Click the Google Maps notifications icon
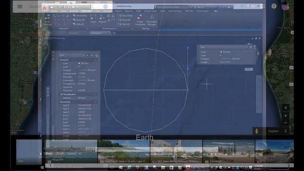The height and width of the screenshot is (171, 304). (274, 6)
